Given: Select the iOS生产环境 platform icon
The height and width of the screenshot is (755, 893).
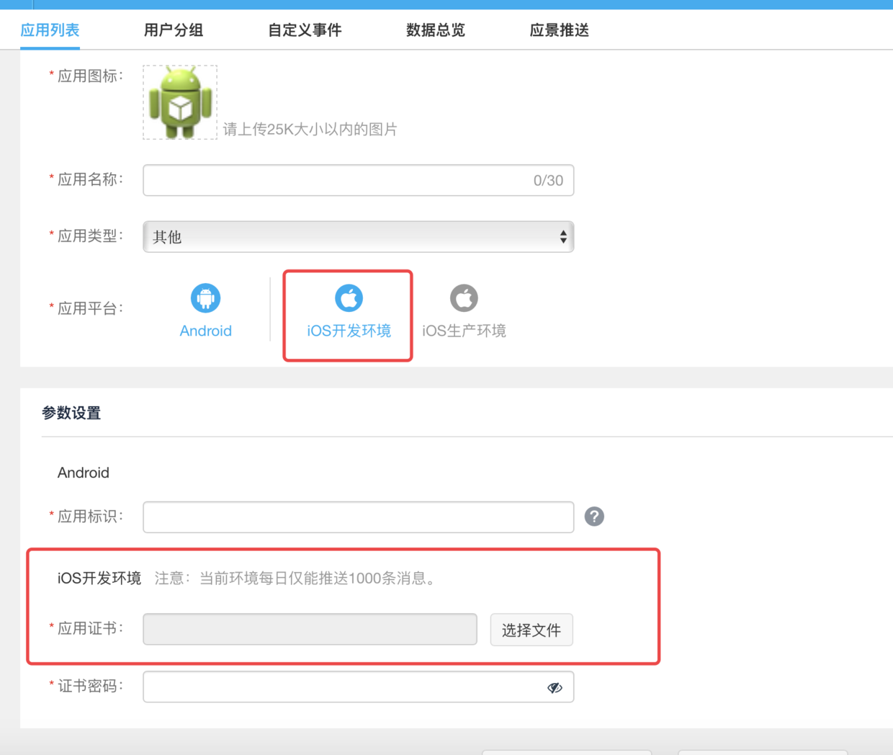Looking at the screenshot, I should 464,310.
